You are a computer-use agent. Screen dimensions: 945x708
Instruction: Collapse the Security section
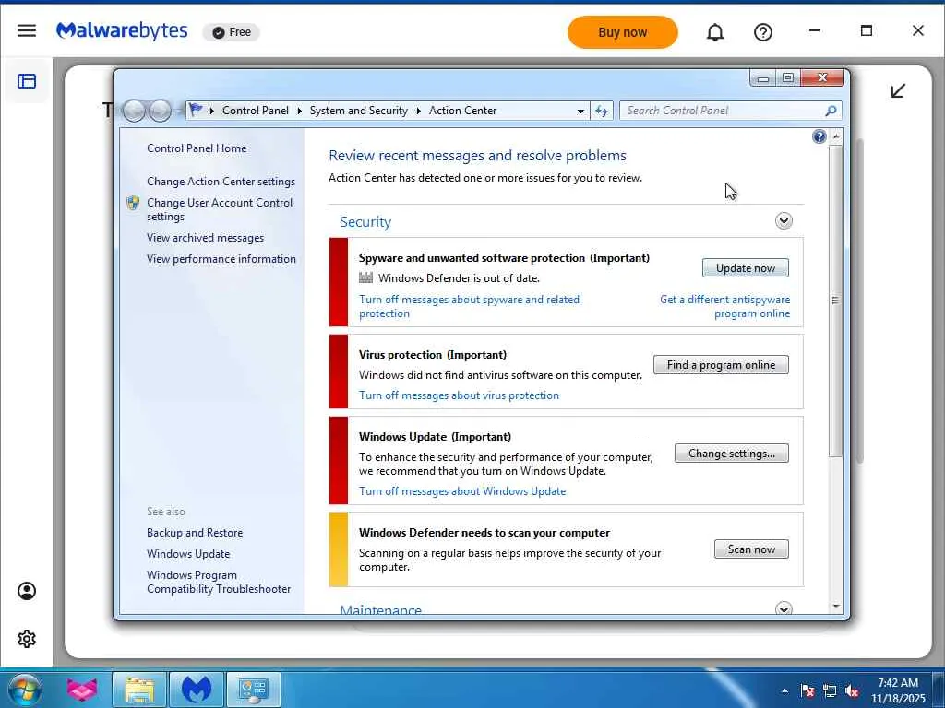784,221
